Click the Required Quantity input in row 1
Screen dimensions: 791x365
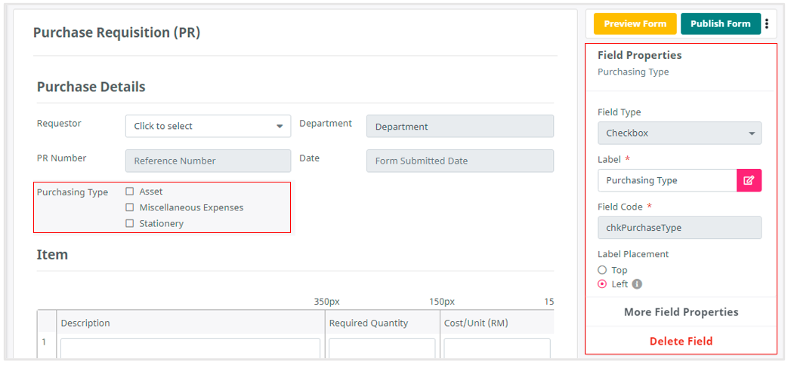(382, 348)
